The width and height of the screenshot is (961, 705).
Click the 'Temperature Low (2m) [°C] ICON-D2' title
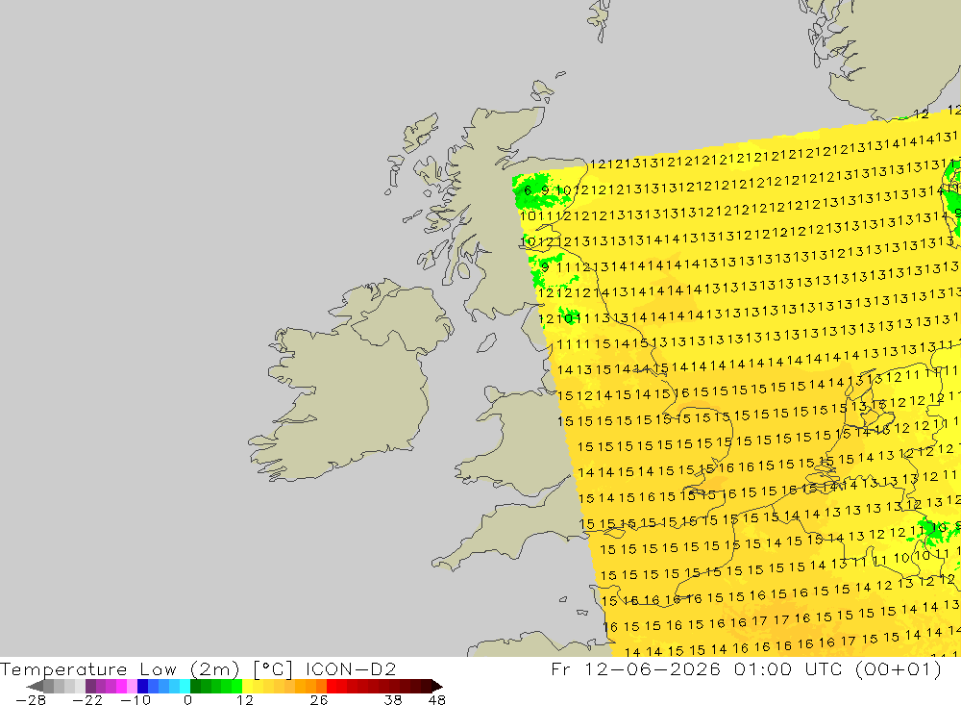pos(198,668)
